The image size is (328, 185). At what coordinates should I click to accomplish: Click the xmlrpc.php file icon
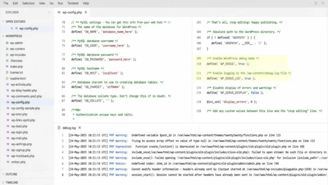pos(8,162)
